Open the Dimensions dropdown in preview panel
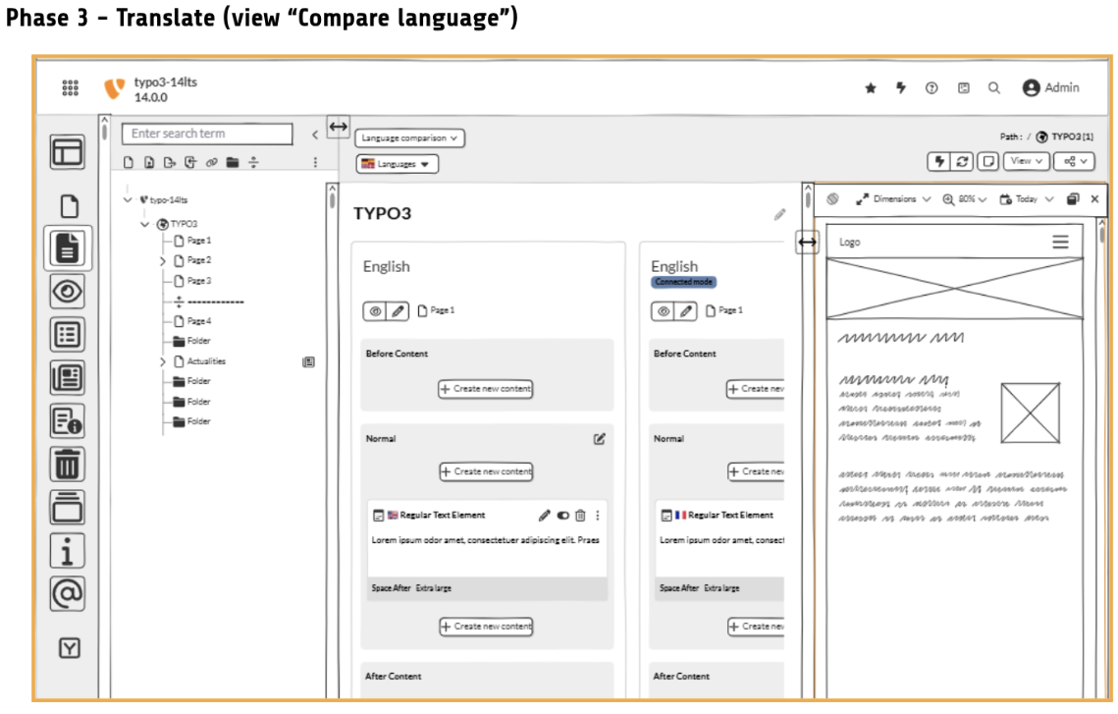The height and width of the screenshot is (714, 1118). click(x=893, y=199)
